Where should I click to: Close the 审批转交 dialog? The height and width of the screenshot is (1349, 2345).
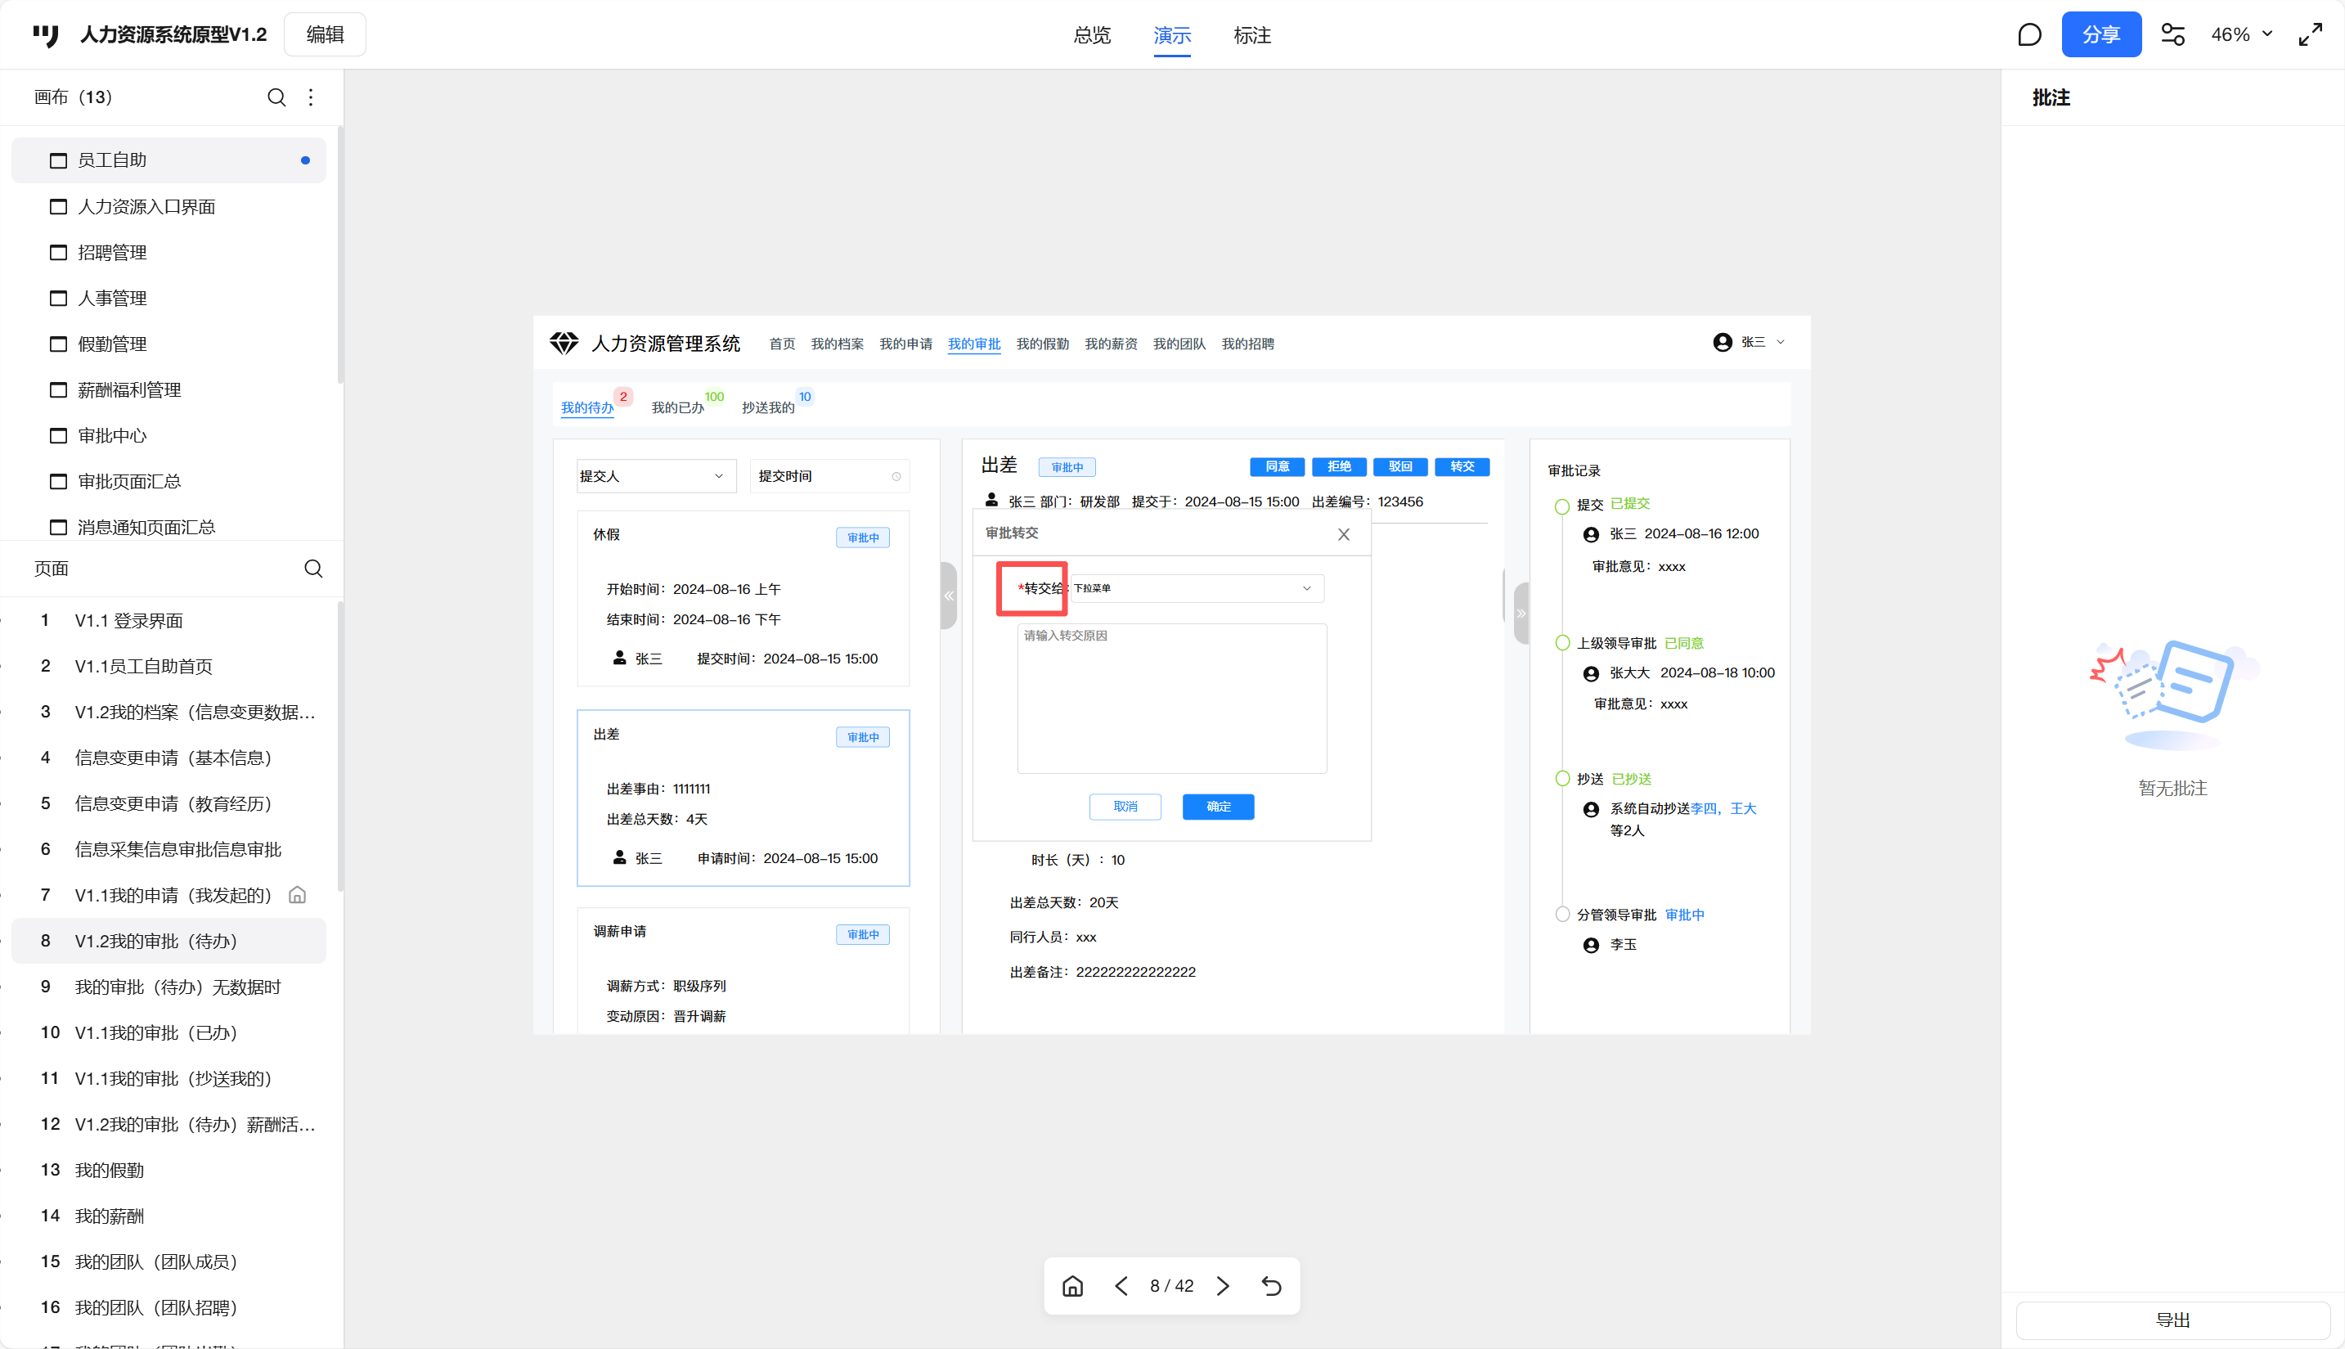1343,534
